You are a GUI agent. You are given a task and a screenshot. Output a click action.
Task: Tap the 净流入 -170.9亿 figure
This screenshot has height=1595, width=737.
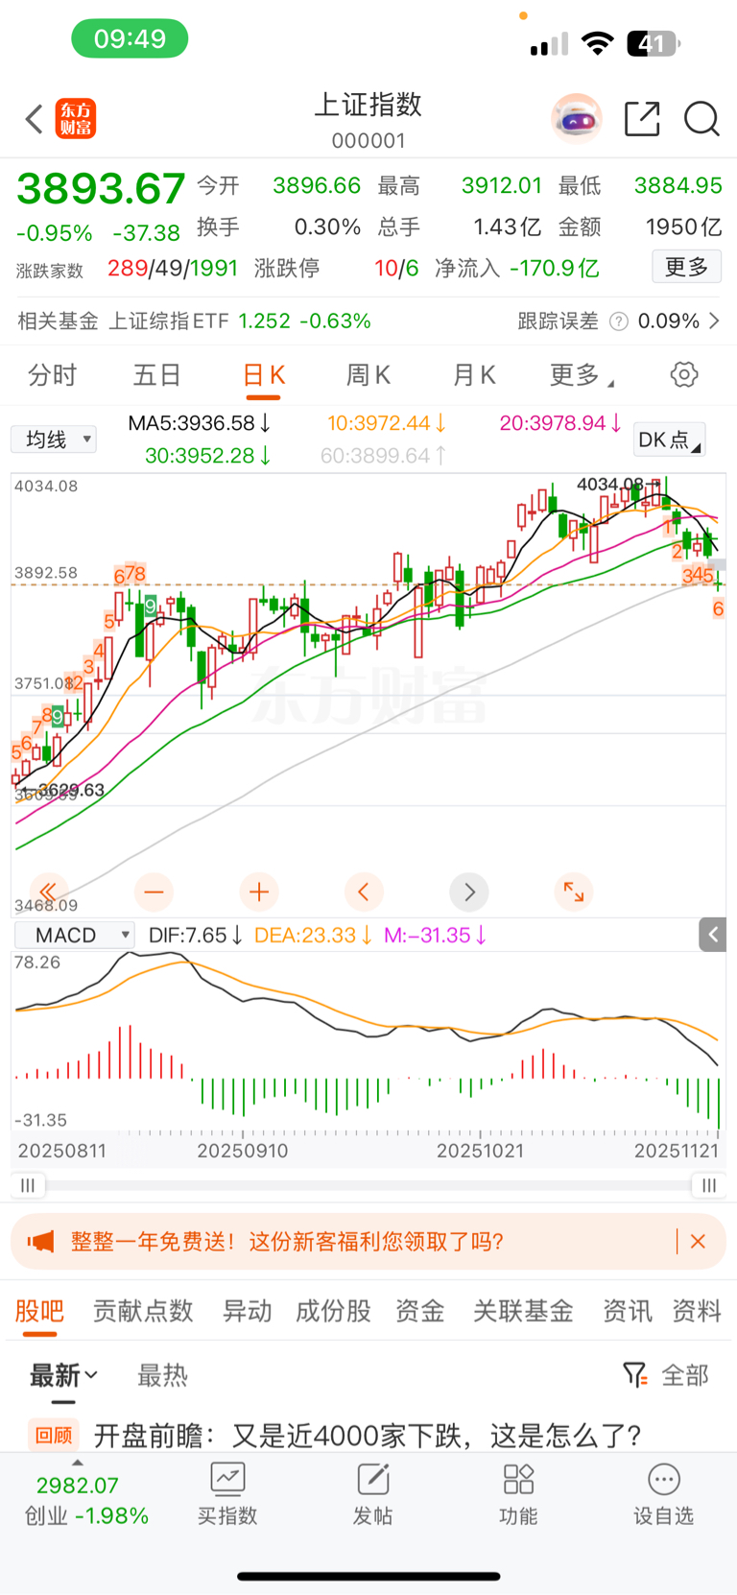(517, 268)
